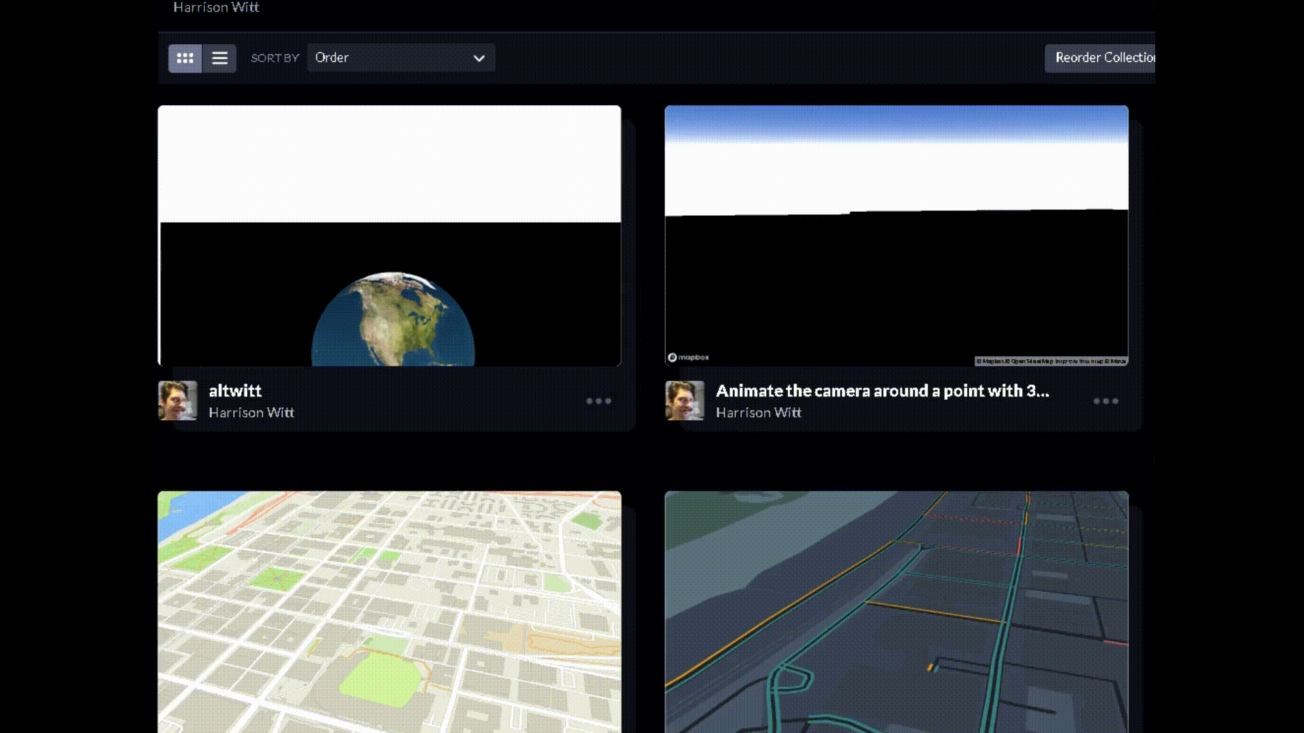This screenshot has width=1304, height=733.
Task: Open the light street map pen thumbnail
Action: 389,612
